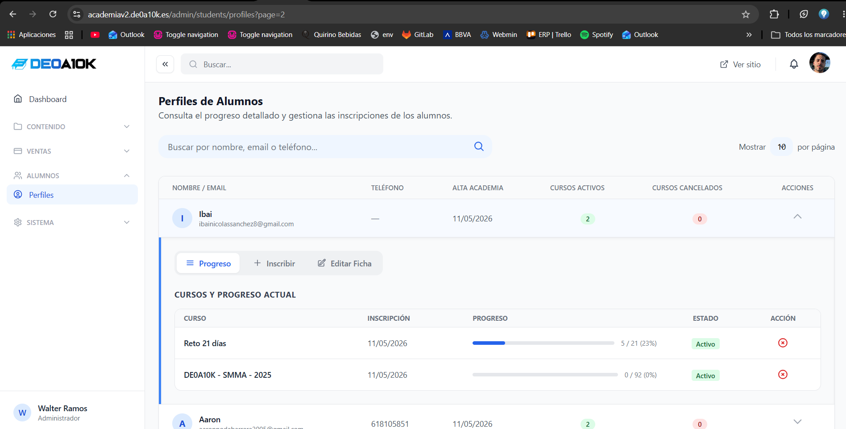Open tab groups grid icon in bookmarks bar
Viewport: 846px width, 429px height.
[x=69, y=35]
